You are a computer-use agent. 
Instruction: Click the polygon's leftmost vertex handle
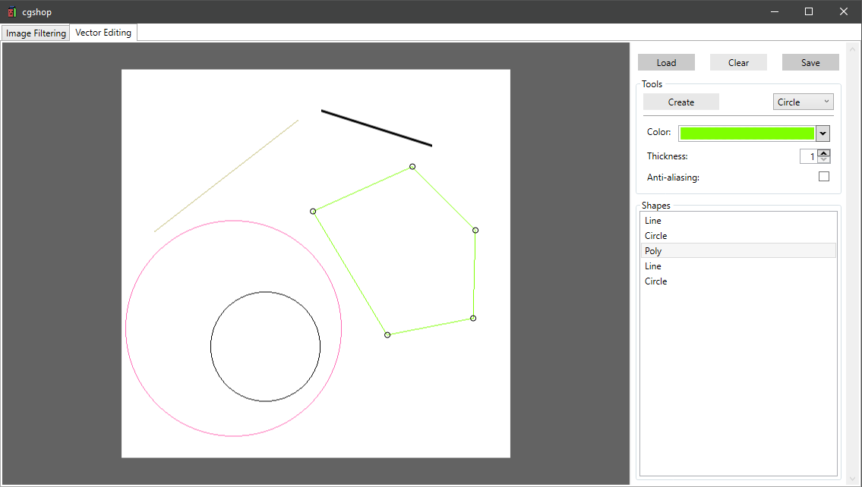click(313, 212)
